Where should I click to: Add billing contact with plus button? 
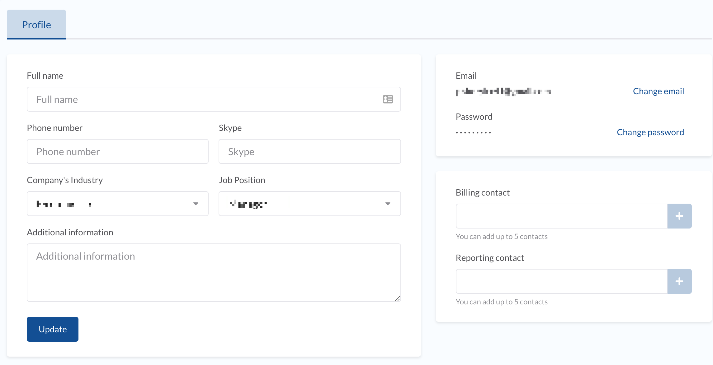[679, 216]
